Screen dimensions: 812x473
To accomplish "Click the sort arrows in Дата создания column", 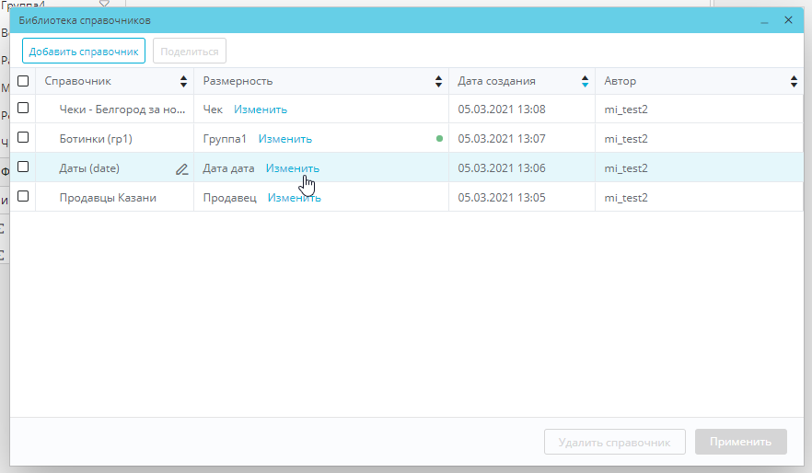I will pos(585,82).
